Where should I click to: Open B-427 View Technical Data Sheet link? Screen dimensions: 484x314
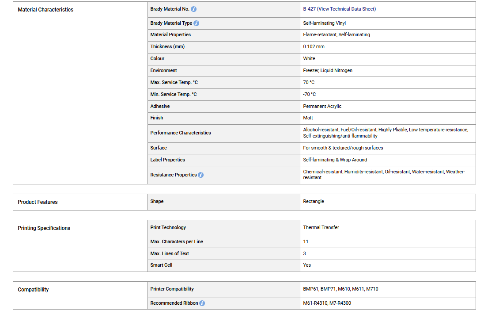click(339, 9)
